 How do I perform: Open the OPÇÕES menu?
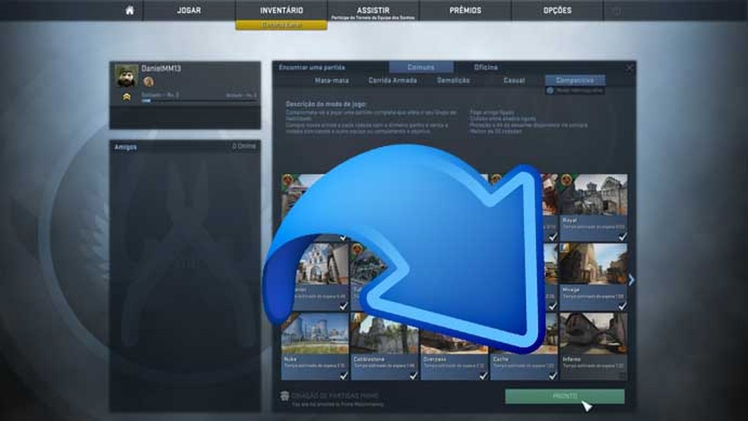click(x=557, y=10)
